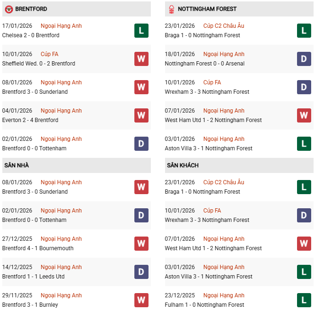Open the Chelsea 2 - 0 Brentford match

[31, 35]
